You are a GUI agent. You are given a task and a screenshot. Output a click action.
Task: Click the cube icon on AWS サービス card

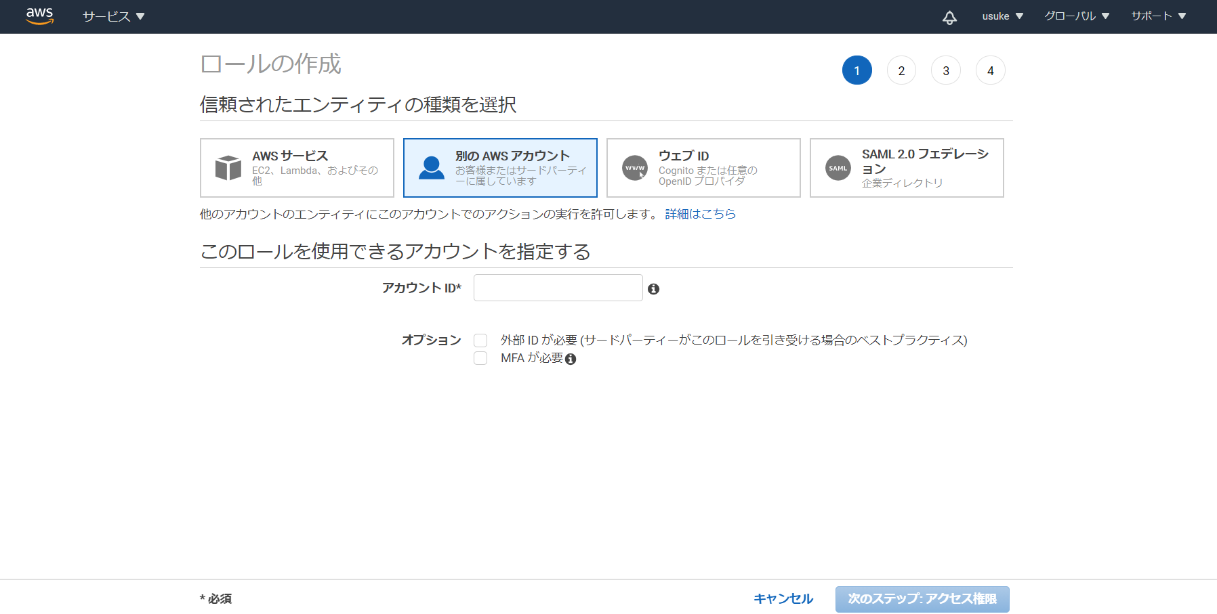pyautogui.click(x=228, y=168)
